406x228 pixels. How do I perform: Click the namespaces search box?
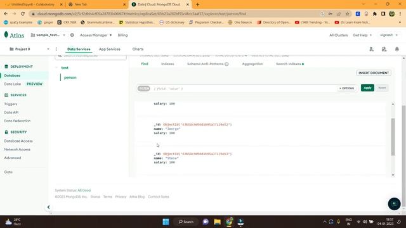tap(91, 56)
